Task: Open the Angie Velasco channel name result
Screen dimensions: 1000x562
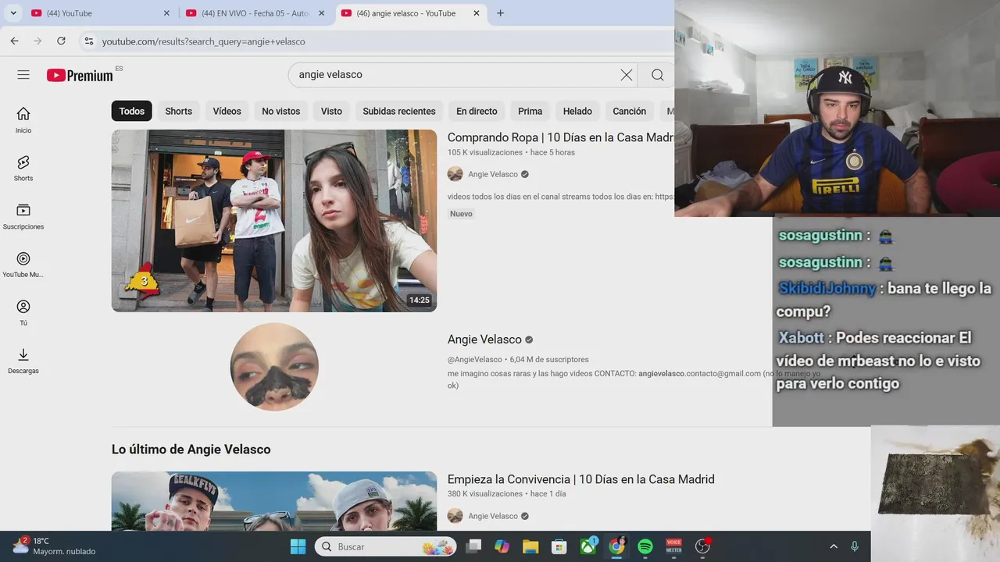Action: point(484,340)
